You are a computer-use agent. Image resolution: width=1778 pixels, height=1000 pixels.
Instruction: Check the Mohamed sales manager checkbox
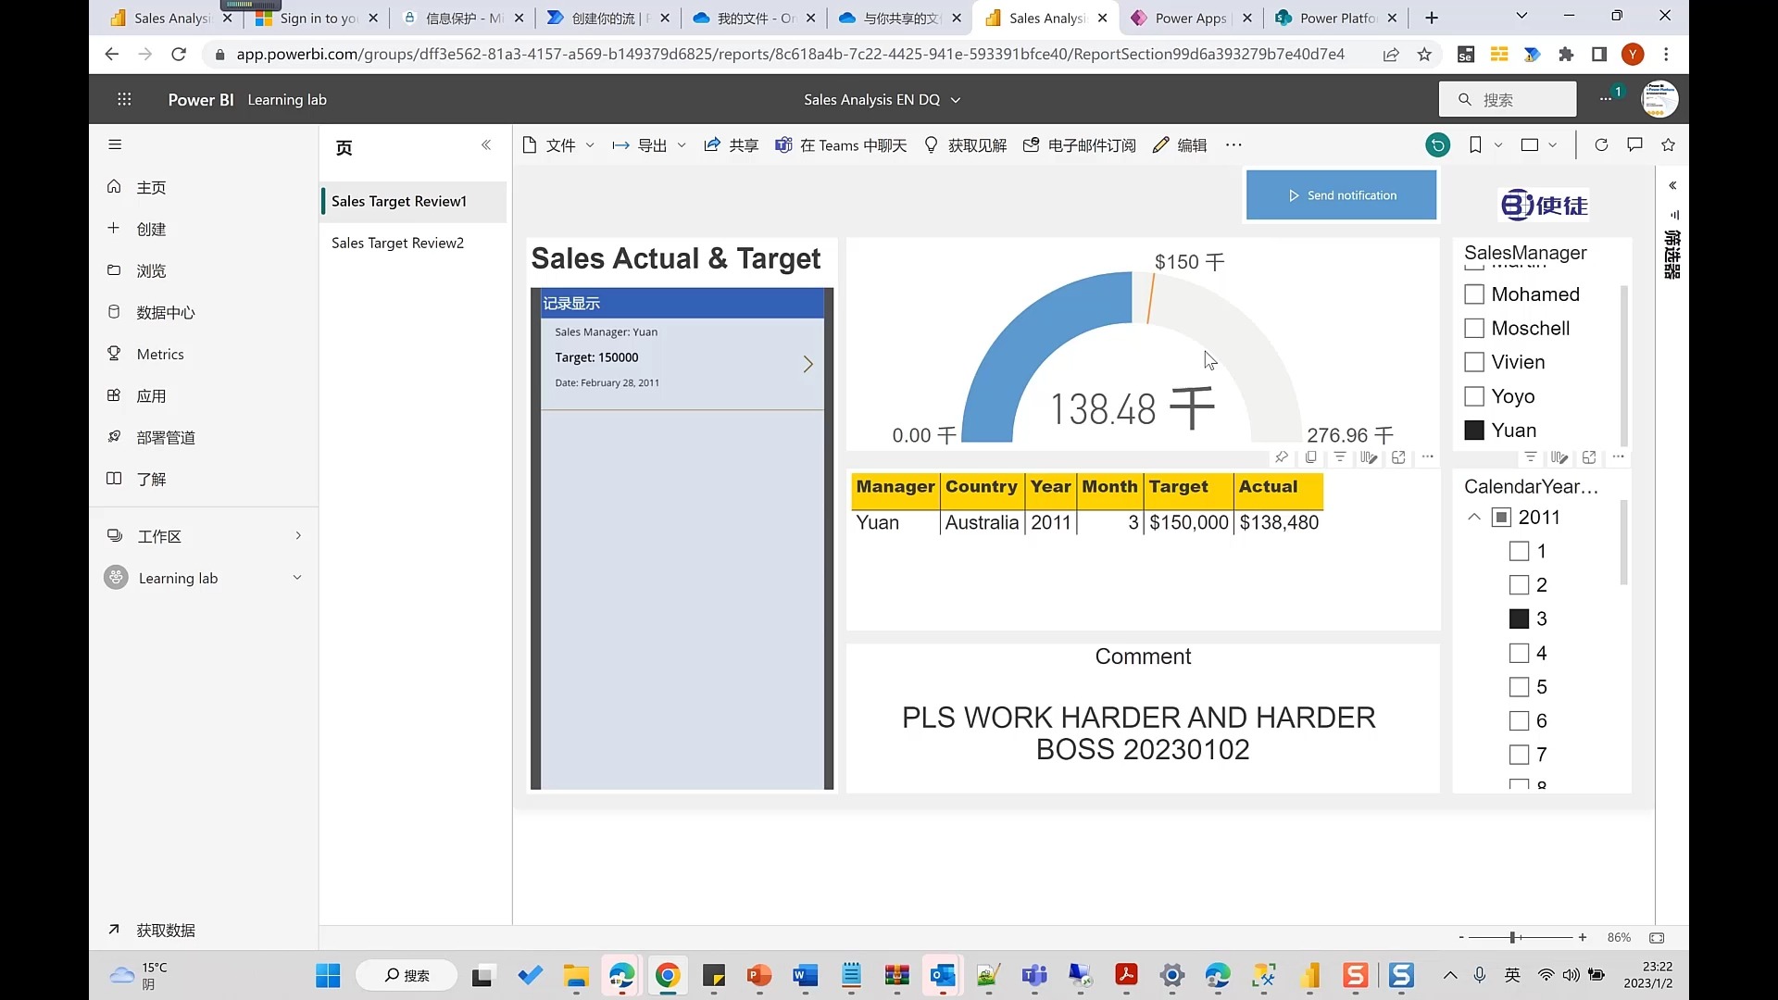tap(1474, 294)
